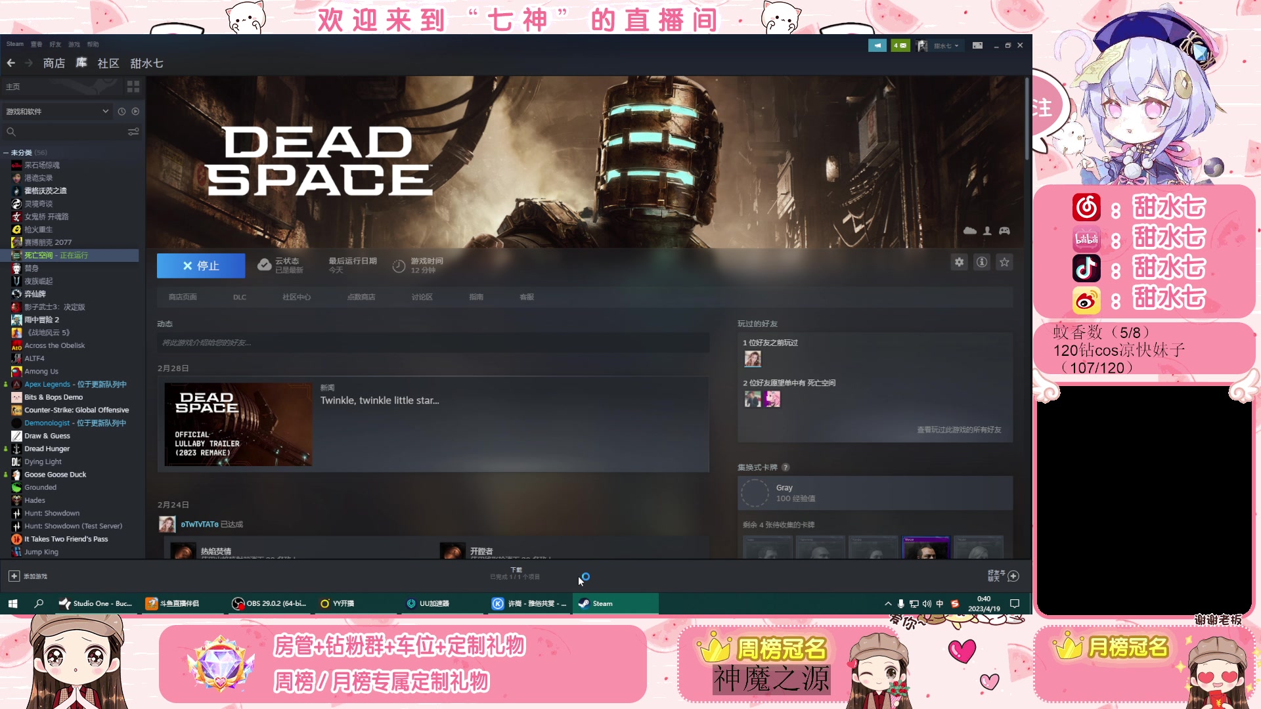Open the Steam announcements megaphone icon

coord(877,45)
